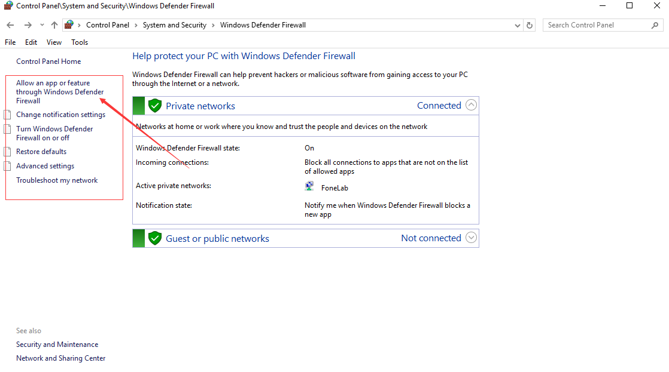Image resolution: width=669 pixels, height=372 pixels.
Task: Click the search magnifier icon
Action: (655, 26)
